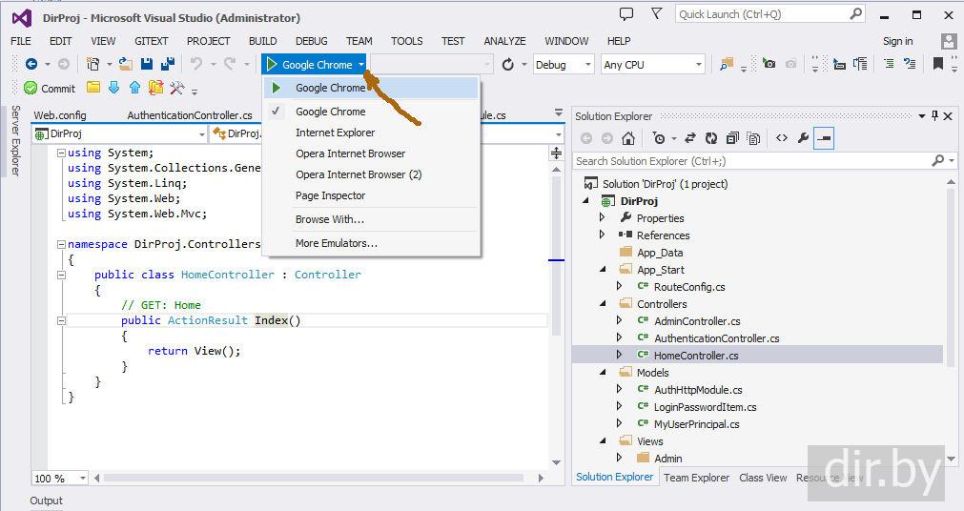This screenshot has height=511, width=964.
Task: Collapse the Controllers folder in Solution Explorer
Action: [603, 304]
